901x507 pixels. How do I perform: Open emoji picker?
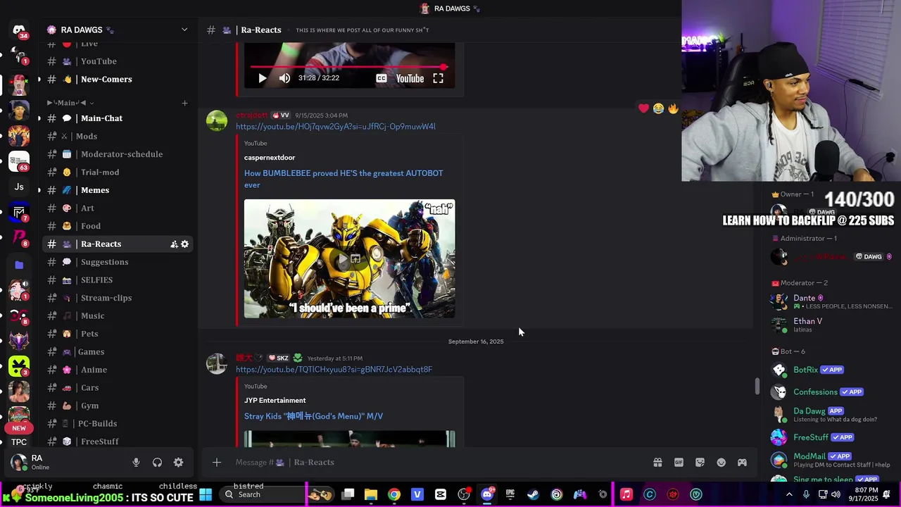pos(721,463)
